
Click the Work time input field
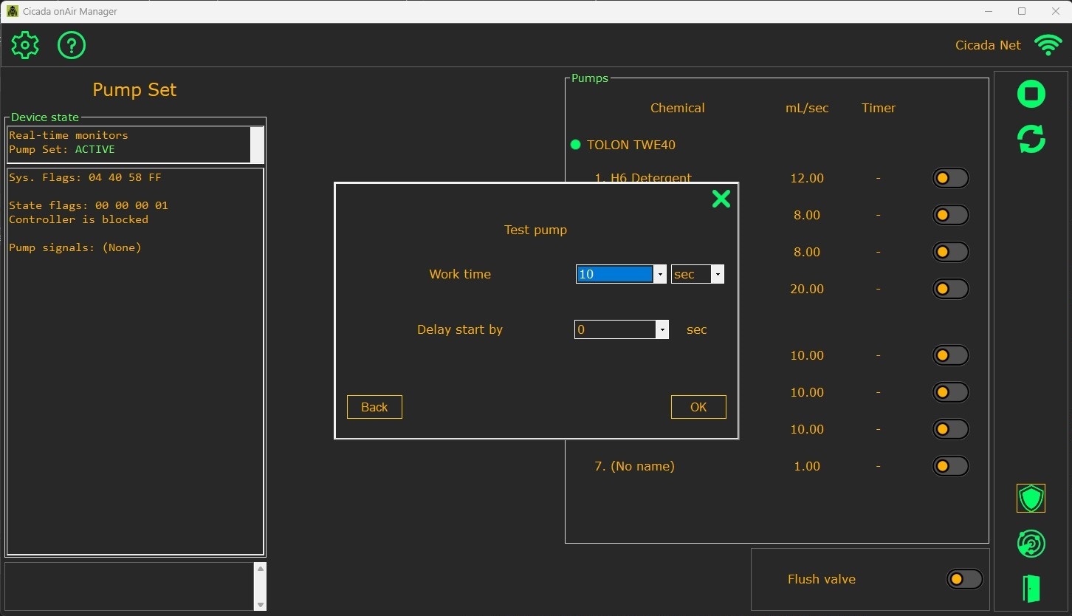pyautogui.click(x=614, y=274)
